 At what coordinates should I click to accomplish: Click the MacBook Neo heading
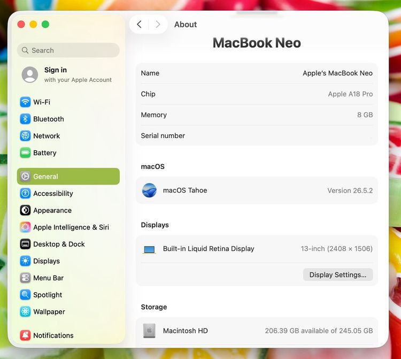pos(257,43)
